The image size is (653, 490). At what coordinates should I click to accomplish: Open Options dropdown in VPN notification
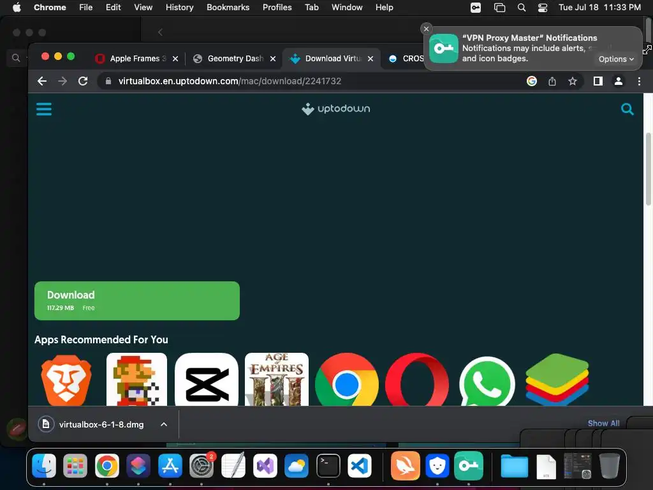tap(616, 59)
